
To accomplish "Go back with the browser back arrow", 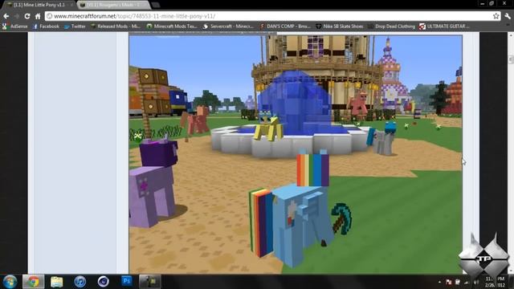I will 6,16.
